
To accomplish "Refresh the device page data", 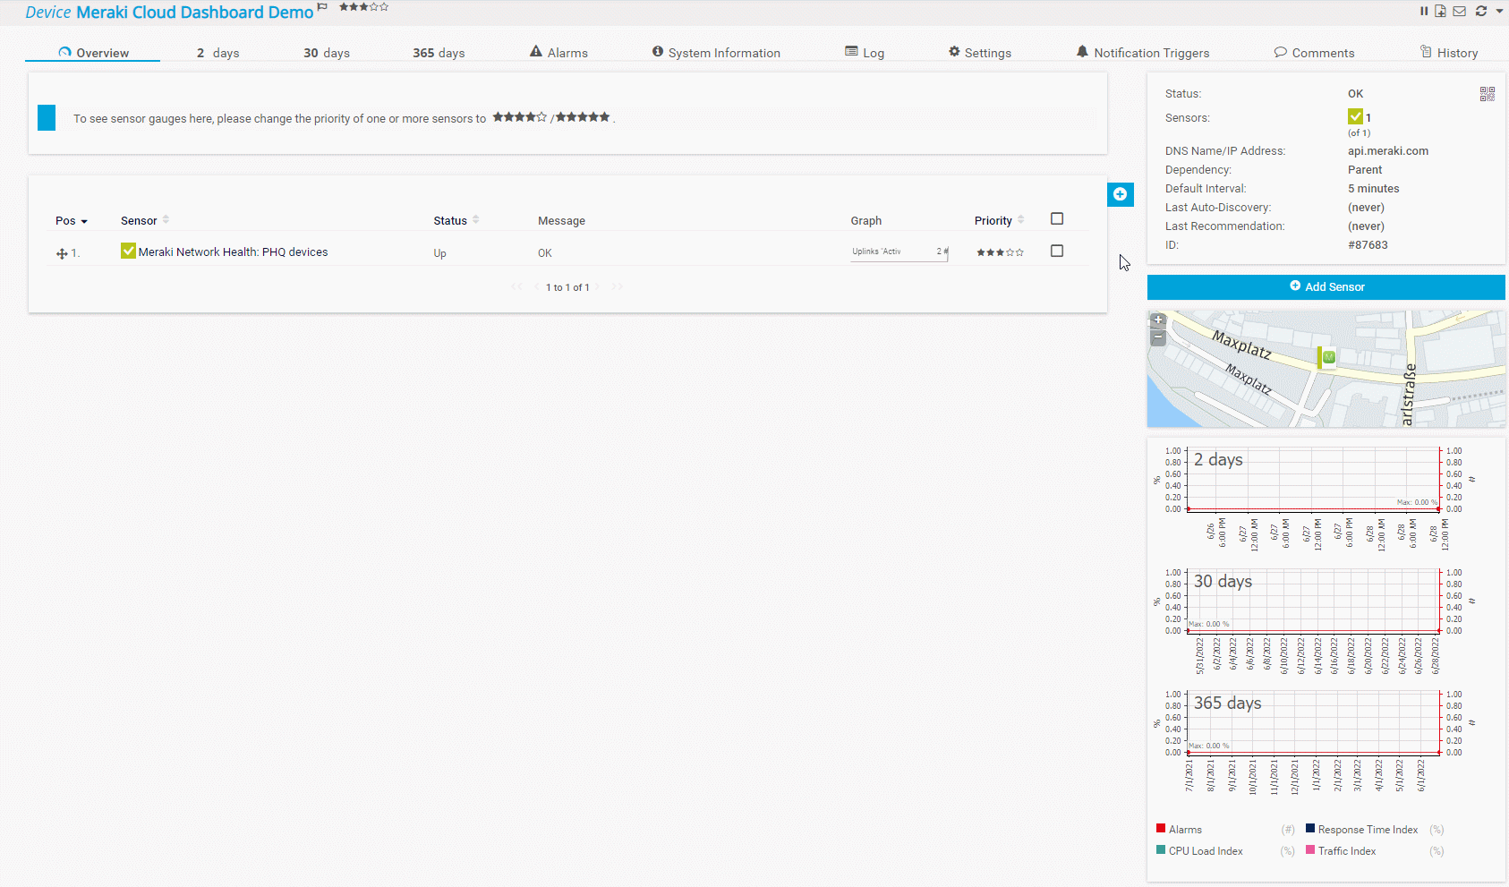I will tap(1480, 11).
